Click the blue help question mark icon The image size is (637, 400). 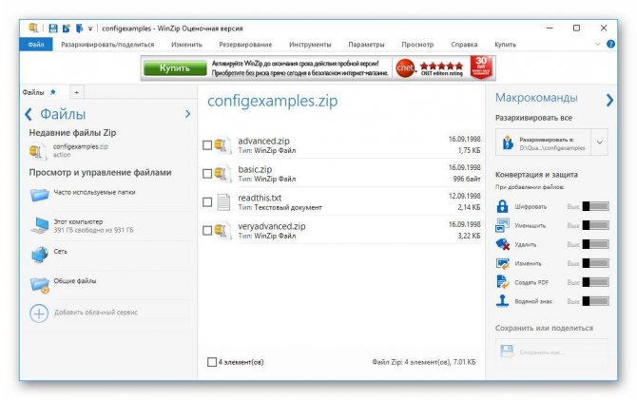[610, 44]
